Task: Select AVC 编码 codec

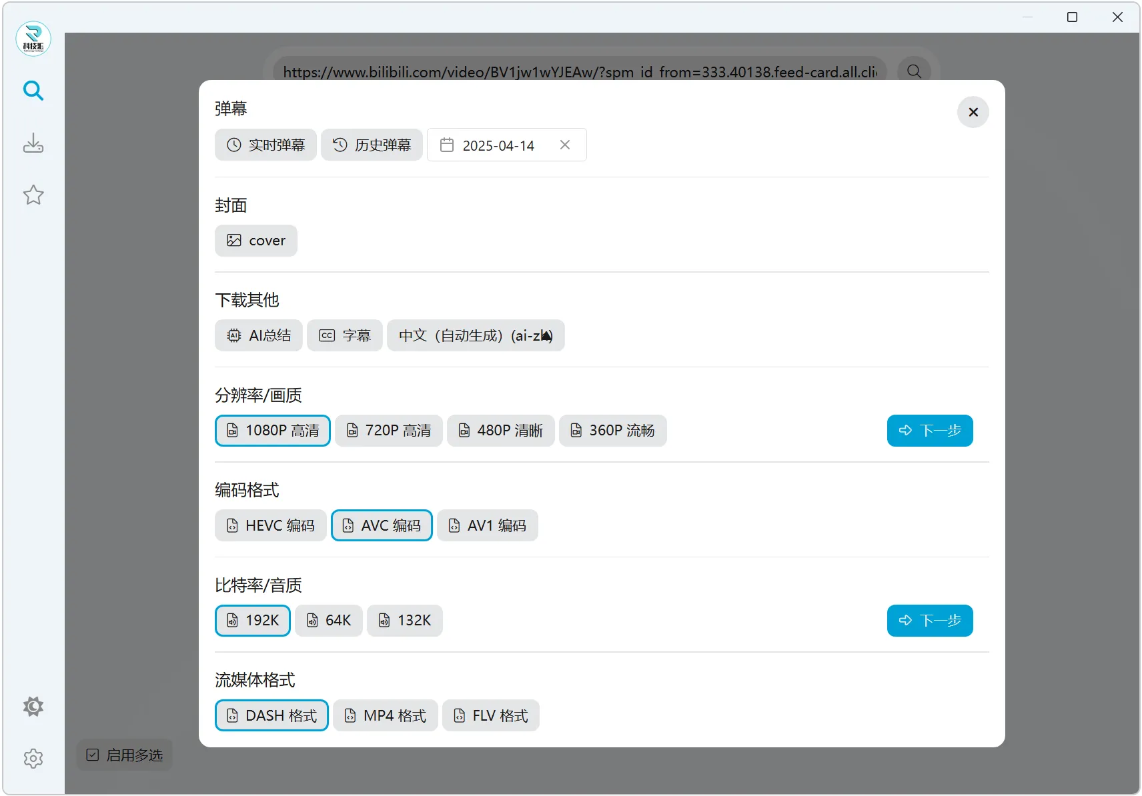Action: 382,525
